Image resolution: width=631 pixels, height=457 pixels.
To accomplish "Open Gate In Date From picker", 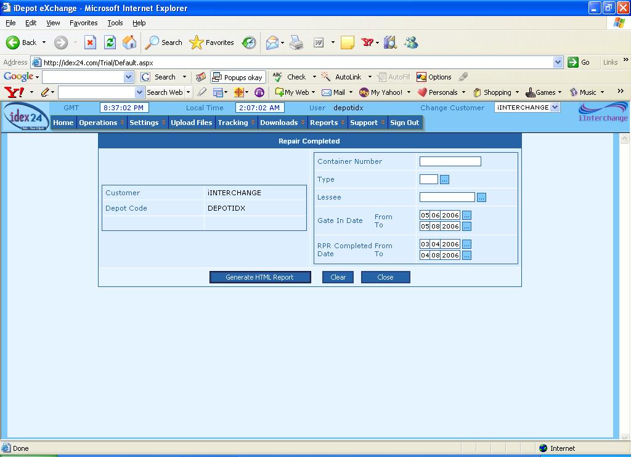I will [466, 216].
